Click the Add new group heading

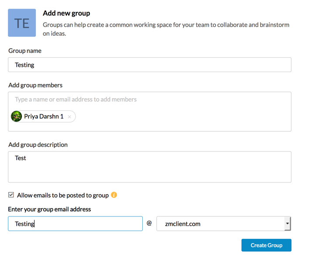(66, 14)
